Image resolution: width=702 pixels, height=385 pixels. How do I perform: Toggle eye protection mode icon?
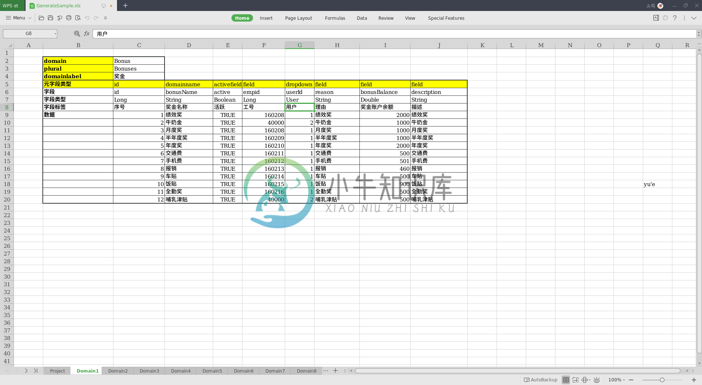pyautogui.click(x=597, y=380)
